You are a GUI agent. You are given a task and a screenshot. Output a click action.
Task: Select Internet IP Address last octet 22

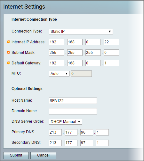(111, 42)
